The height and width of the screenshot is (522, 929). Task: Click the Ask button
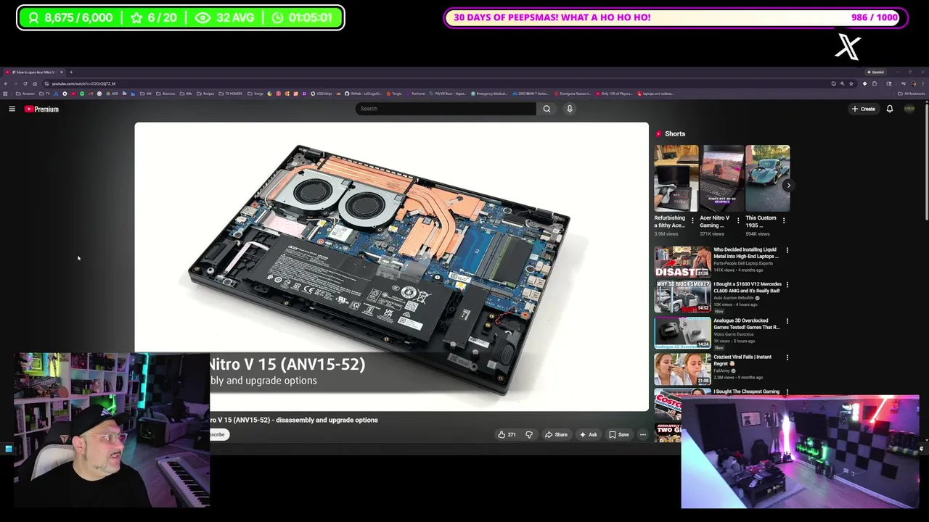(x=588, y=434)
